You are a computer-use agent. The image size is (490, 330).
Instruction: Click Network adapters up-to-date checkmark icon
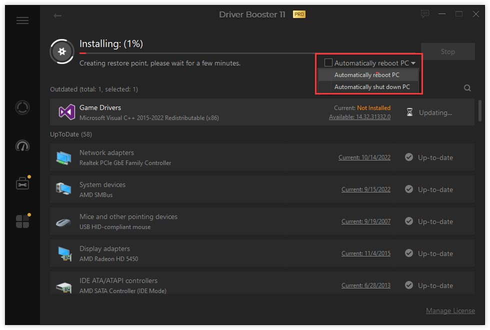[x=409, y=157]
